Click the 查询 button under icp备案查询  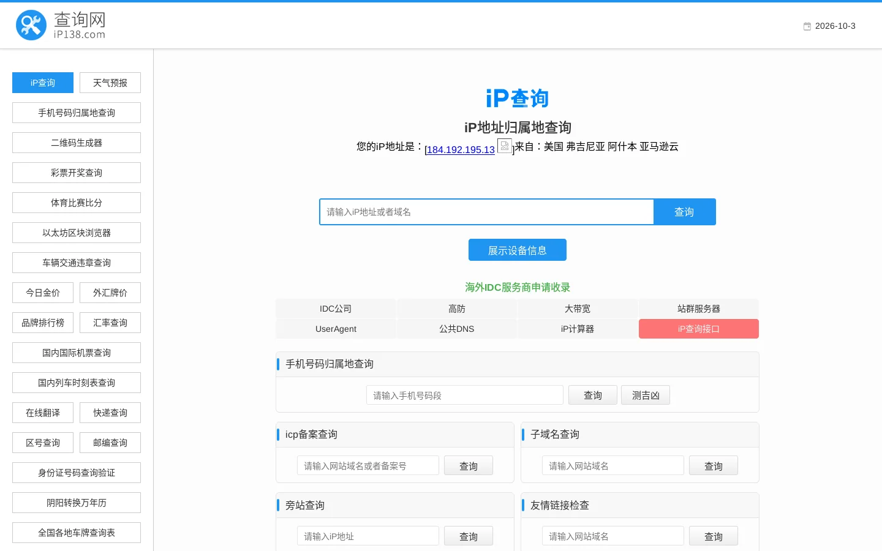[469, 466]
